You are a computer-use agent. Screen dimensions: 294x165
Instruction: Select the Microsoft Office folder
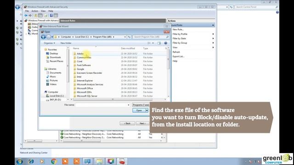coord(85,88)
